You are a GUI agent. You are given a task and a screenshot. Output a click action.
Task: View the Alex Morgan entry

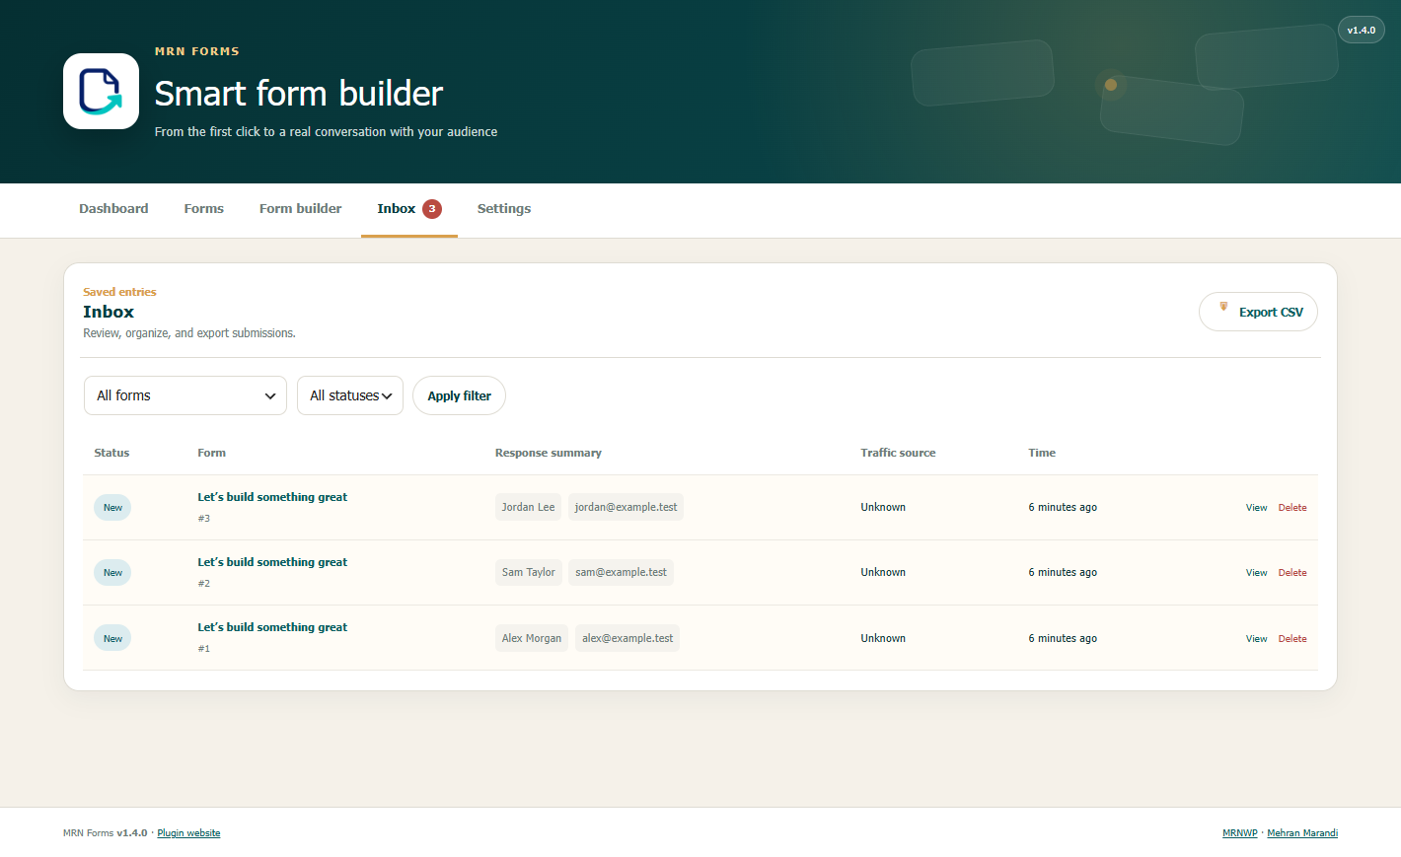[1256, 639]
